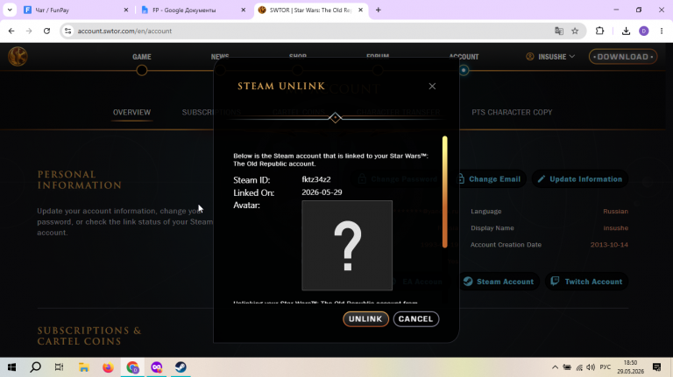Open the purple mask app on taskbar

click(x=157, y=367)
